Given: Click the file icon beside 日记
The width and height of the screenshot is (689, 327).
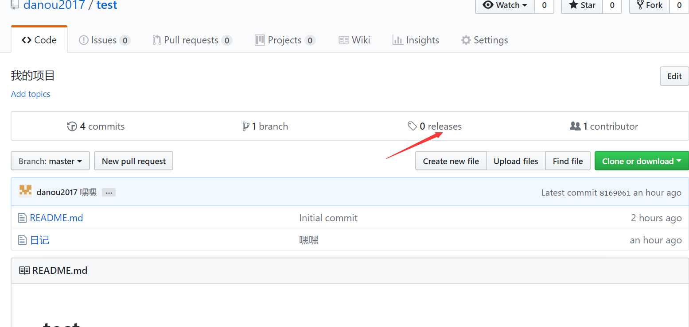Looking at the screenshot, I should pyautogui.click(x=22, y=240).
